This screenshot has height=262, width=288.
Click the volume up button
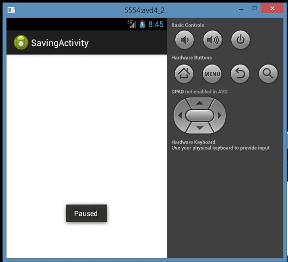[212, 40]
